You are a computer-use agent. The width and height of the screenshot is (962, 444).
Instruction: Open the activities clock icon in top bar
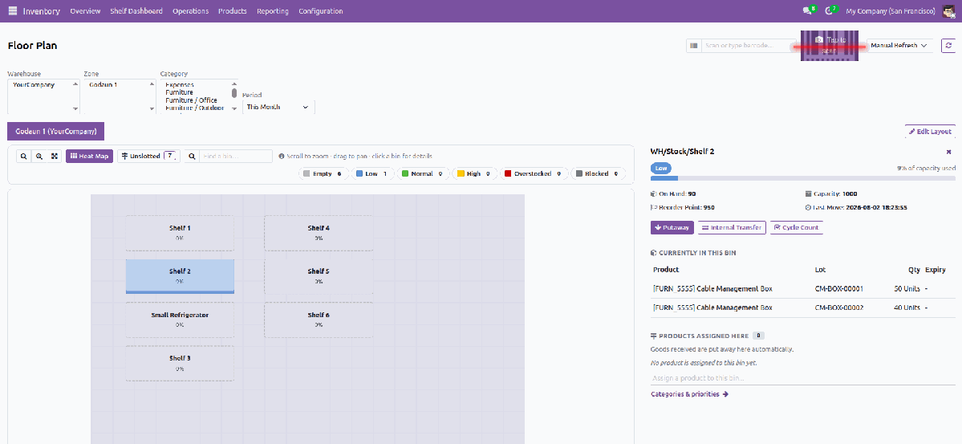[830, 11]
